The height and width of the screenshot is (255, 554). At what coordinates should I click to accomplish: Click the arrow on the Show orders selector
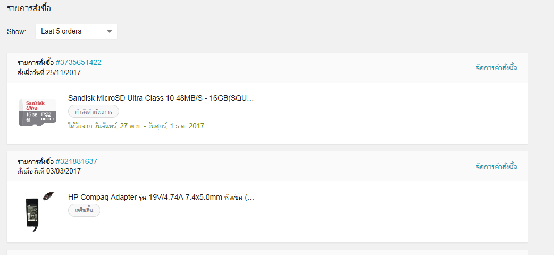tap(110, 31)
